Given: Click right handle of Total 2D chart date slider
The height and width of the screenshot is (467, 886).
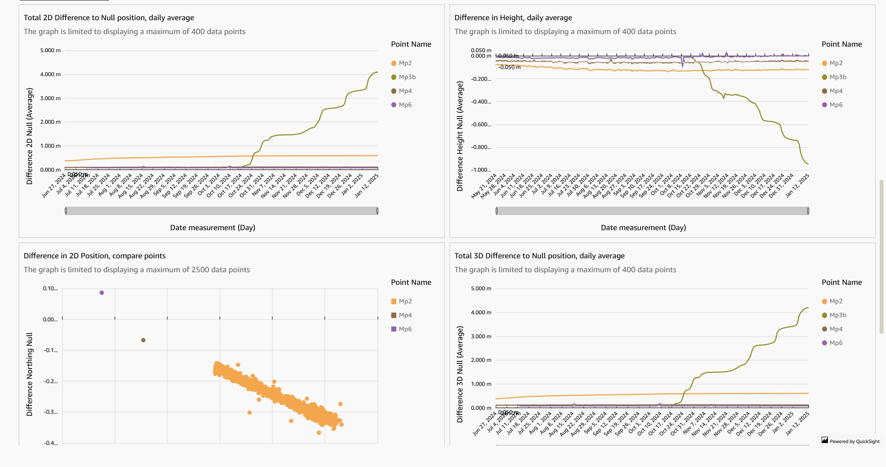Looking at the screenshot, I should click(x=377, y=211).
